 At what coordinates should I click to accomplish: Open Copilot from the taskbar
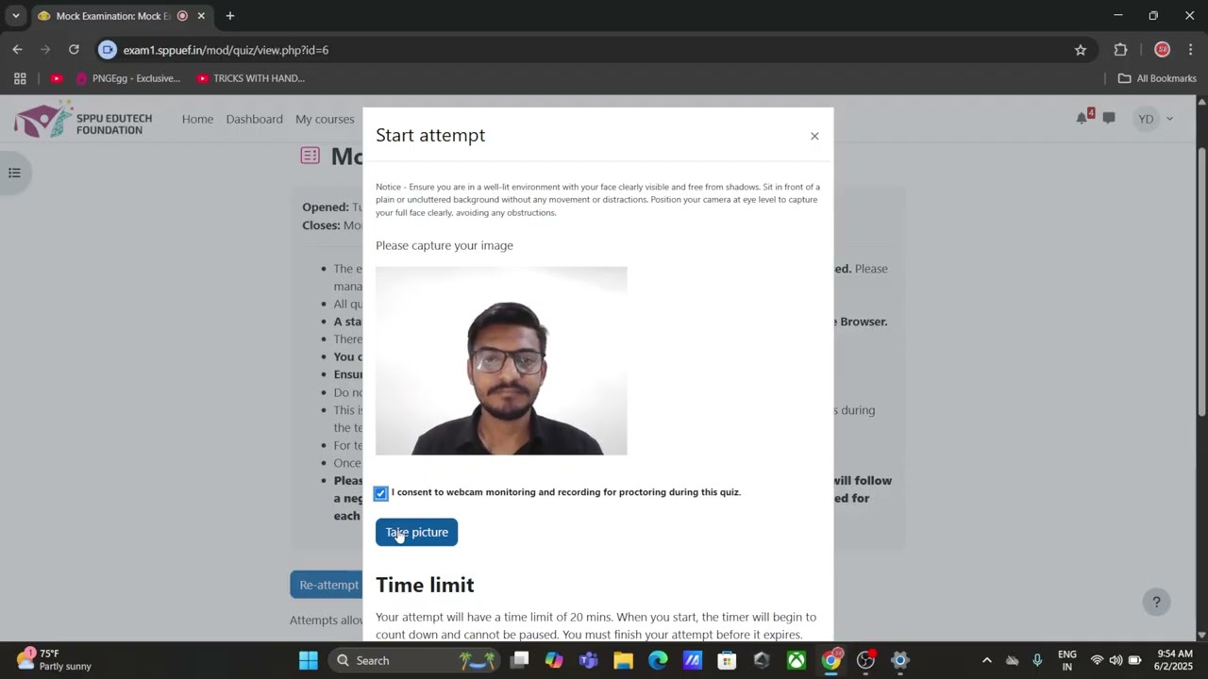[554, 660]
